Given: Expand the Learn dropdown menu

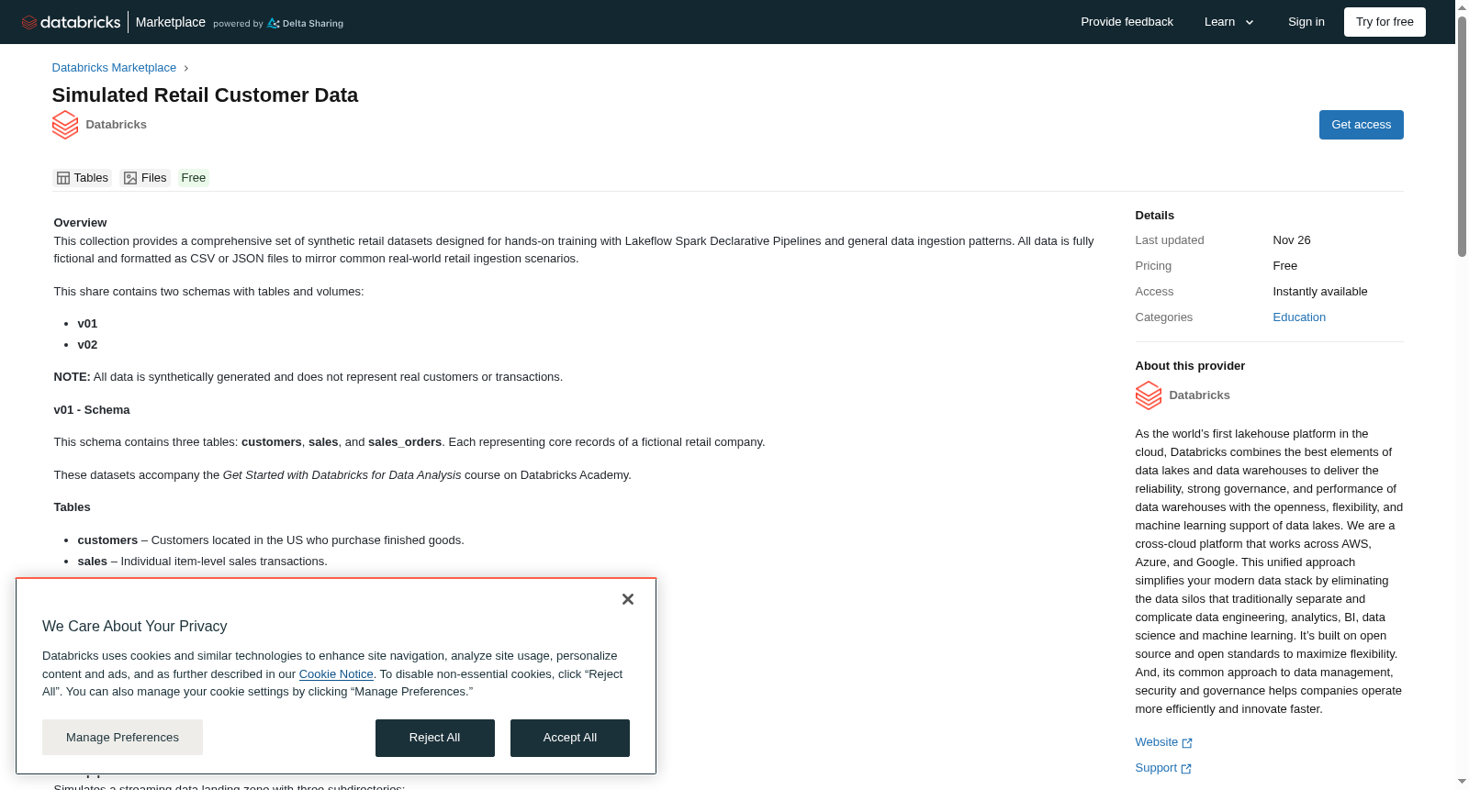Looking at the screenshot, I should tap(1228, 22).
